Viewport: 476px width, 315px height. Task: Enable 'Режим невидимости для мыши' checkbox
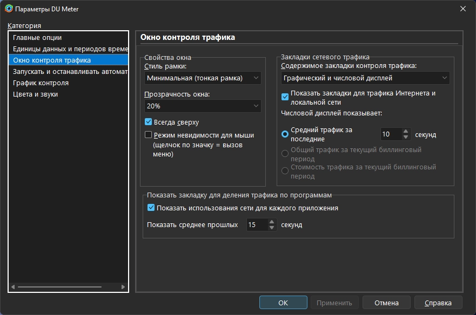[149, 135]
